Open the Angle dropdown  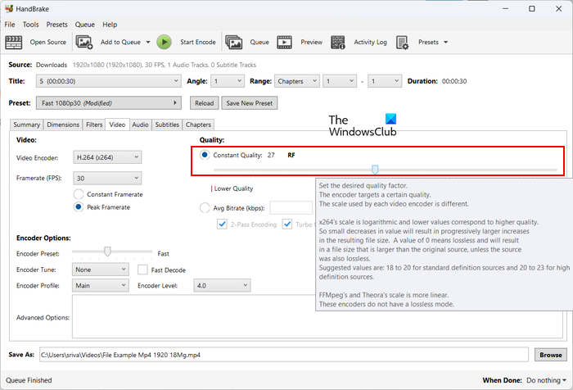coord(228,81)
